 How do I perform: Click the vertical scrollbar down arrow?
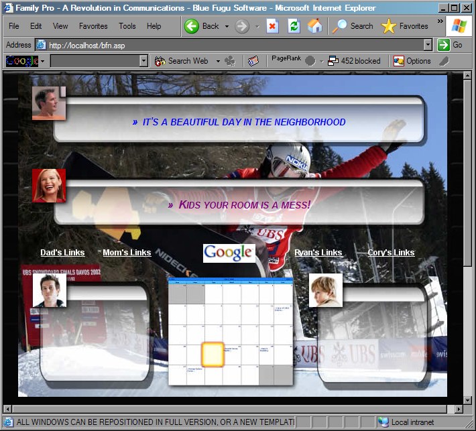click(x=467, y=400)
